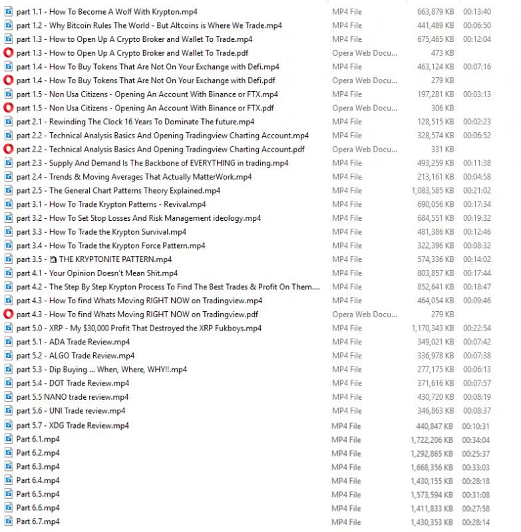Image resolution: width=521 pixels, height=532 pixels.
Task: Click MP4 icon for part 3.3 Krypton Survival
Action: (9, 231)
